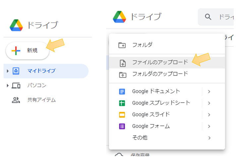
Task: Click the purple Google Forms icon
Action: click(x=122, y=126)
